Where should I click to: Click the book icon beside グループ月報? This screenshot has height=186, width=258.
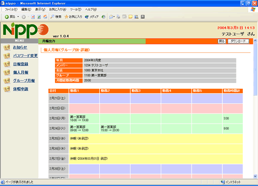click(x=7, y=81)
